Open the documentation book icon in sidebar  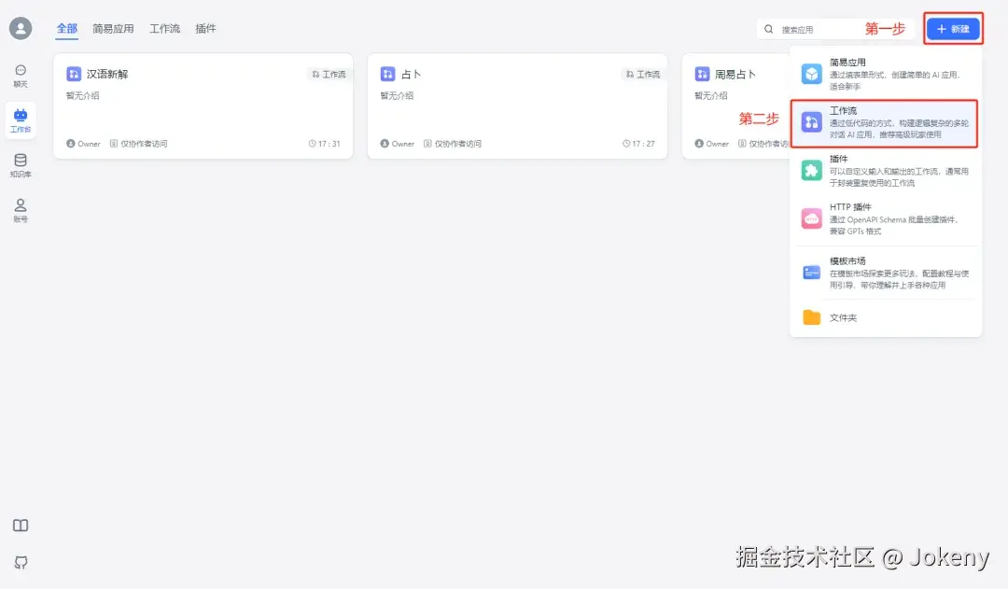click(x=21, y=526)
